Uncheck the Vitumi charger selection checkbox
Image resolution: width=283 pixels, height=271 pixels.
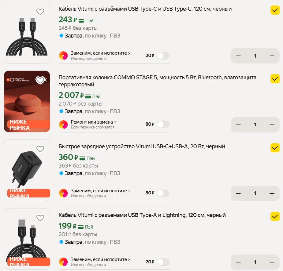point(275,148)
